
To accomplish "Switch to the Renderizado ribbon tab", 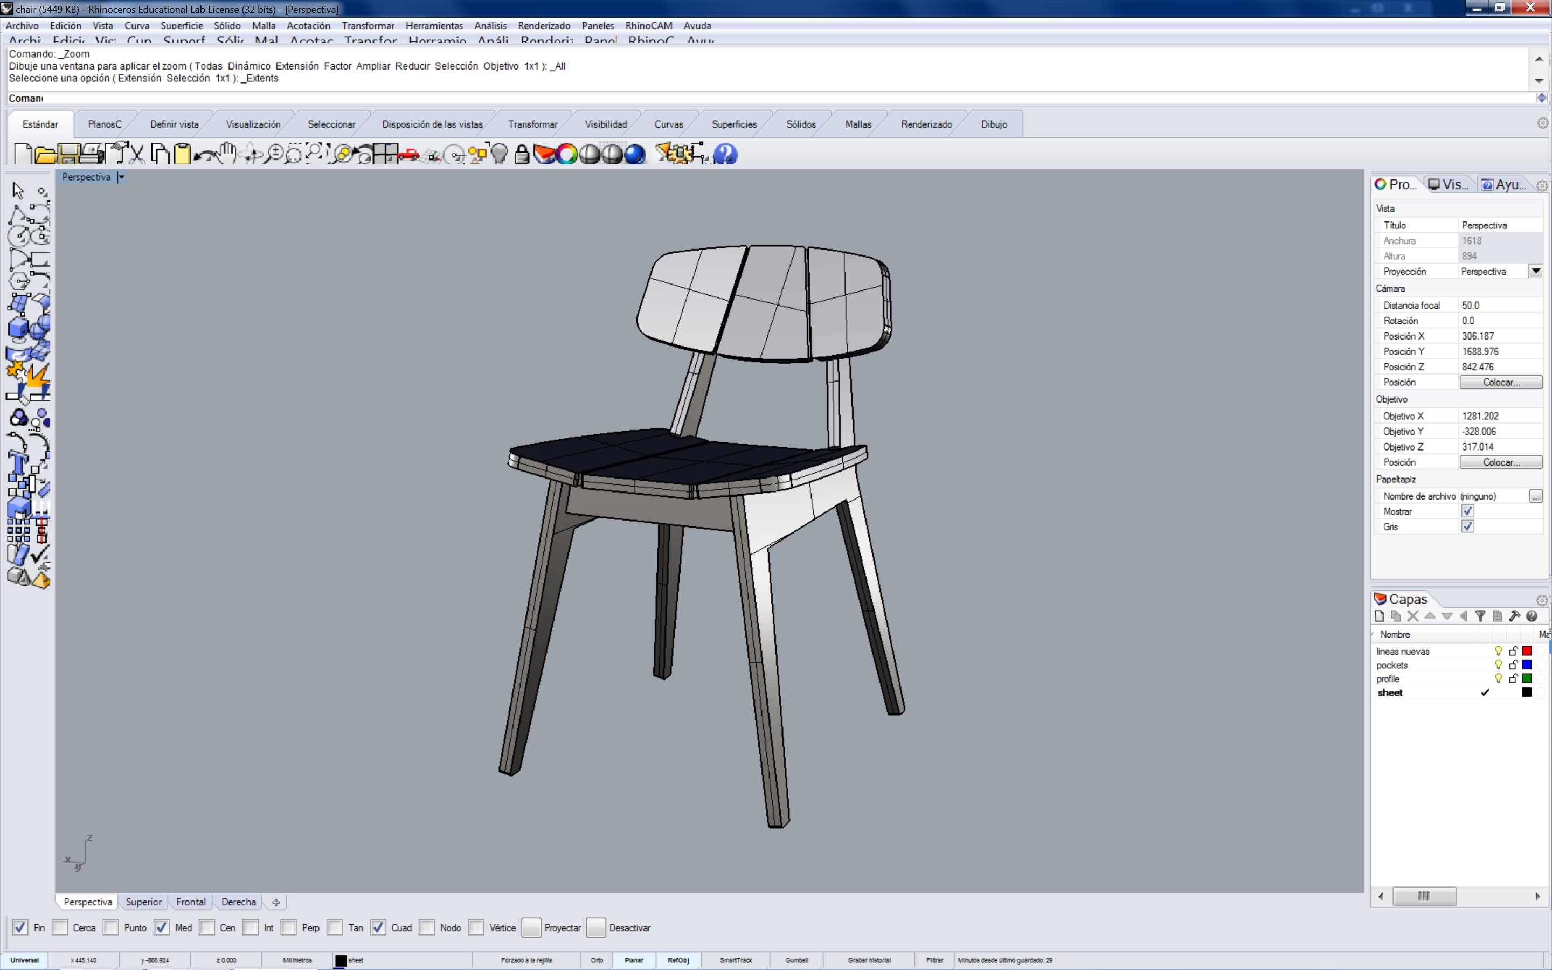I will pyautogui.click(x=927, y=124).
